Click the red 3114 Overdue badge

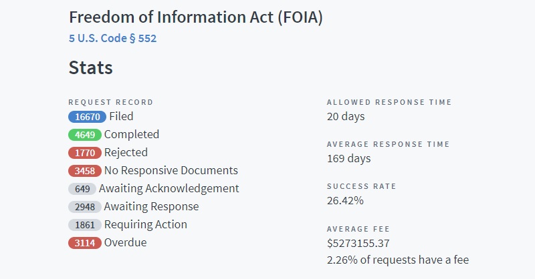pyautogui.click(x=85, y=243)
